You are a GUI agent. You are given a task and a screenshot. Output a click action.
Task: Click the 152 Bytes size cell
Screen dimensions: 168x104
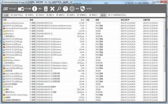pos(81,36)
